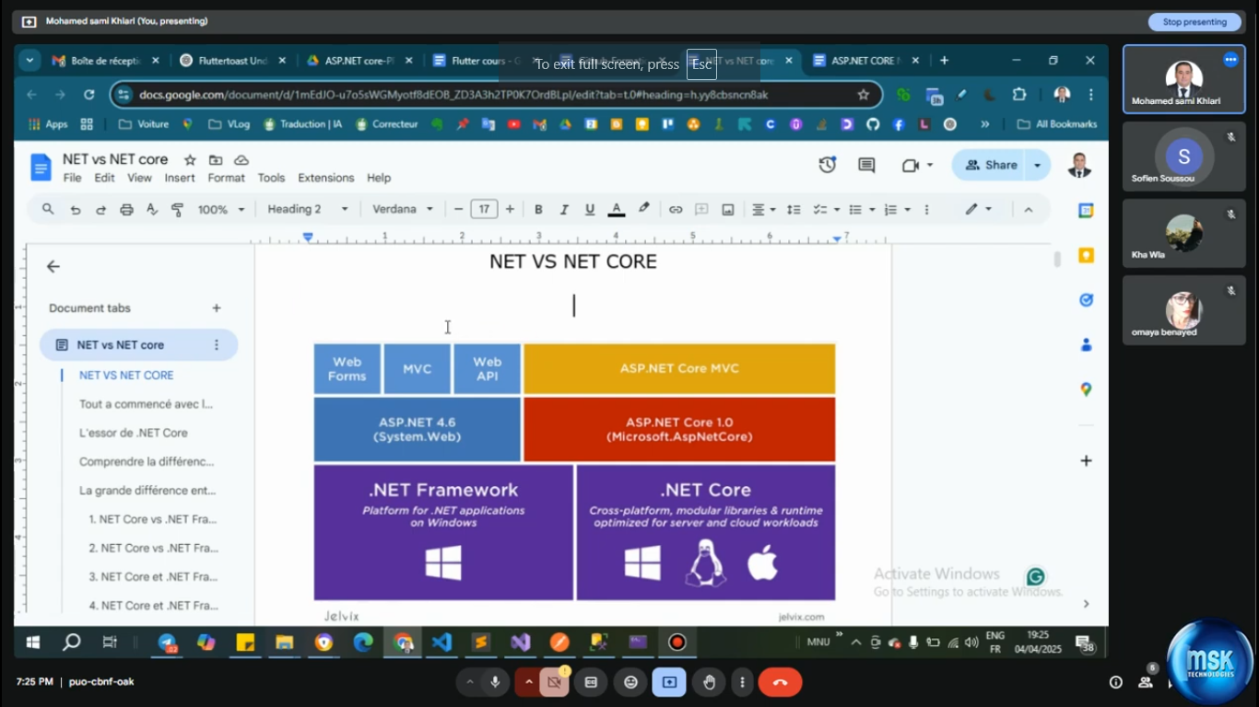Star the NET vs NET core document

(x=190, y=160)
